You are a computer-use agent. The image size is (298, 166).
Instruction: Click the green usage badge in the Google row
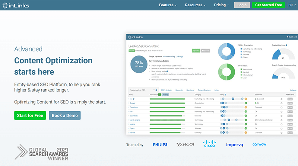click(x=246, y=103)
